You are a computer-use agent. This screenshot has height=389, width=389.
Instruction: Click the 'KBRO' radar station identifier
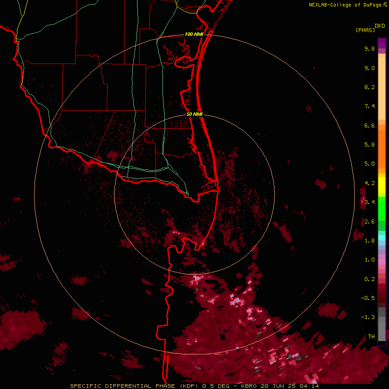pos(249,386)
